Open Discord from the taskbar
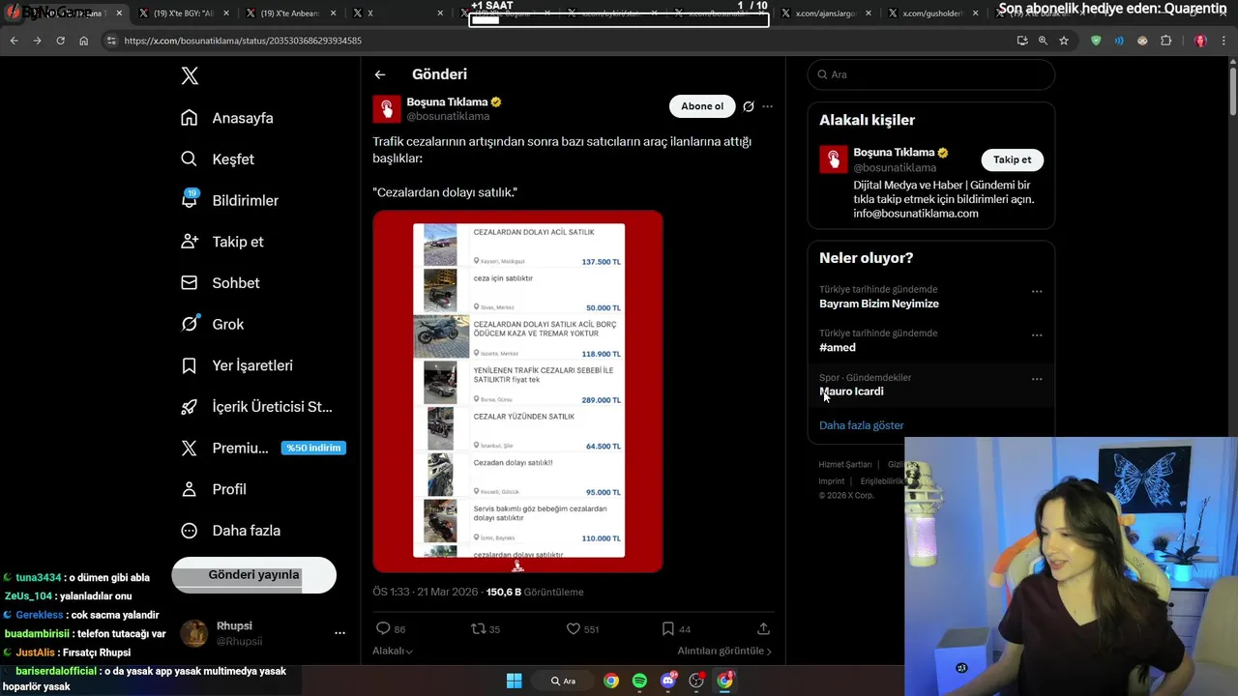The image size is (1238, 696). click(667, 681)
